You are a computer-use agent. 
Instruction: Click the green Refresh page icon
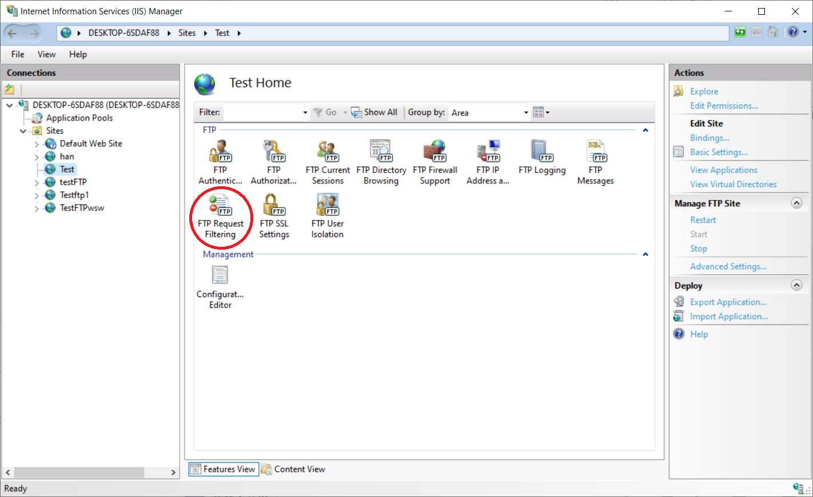pos(740,32)
